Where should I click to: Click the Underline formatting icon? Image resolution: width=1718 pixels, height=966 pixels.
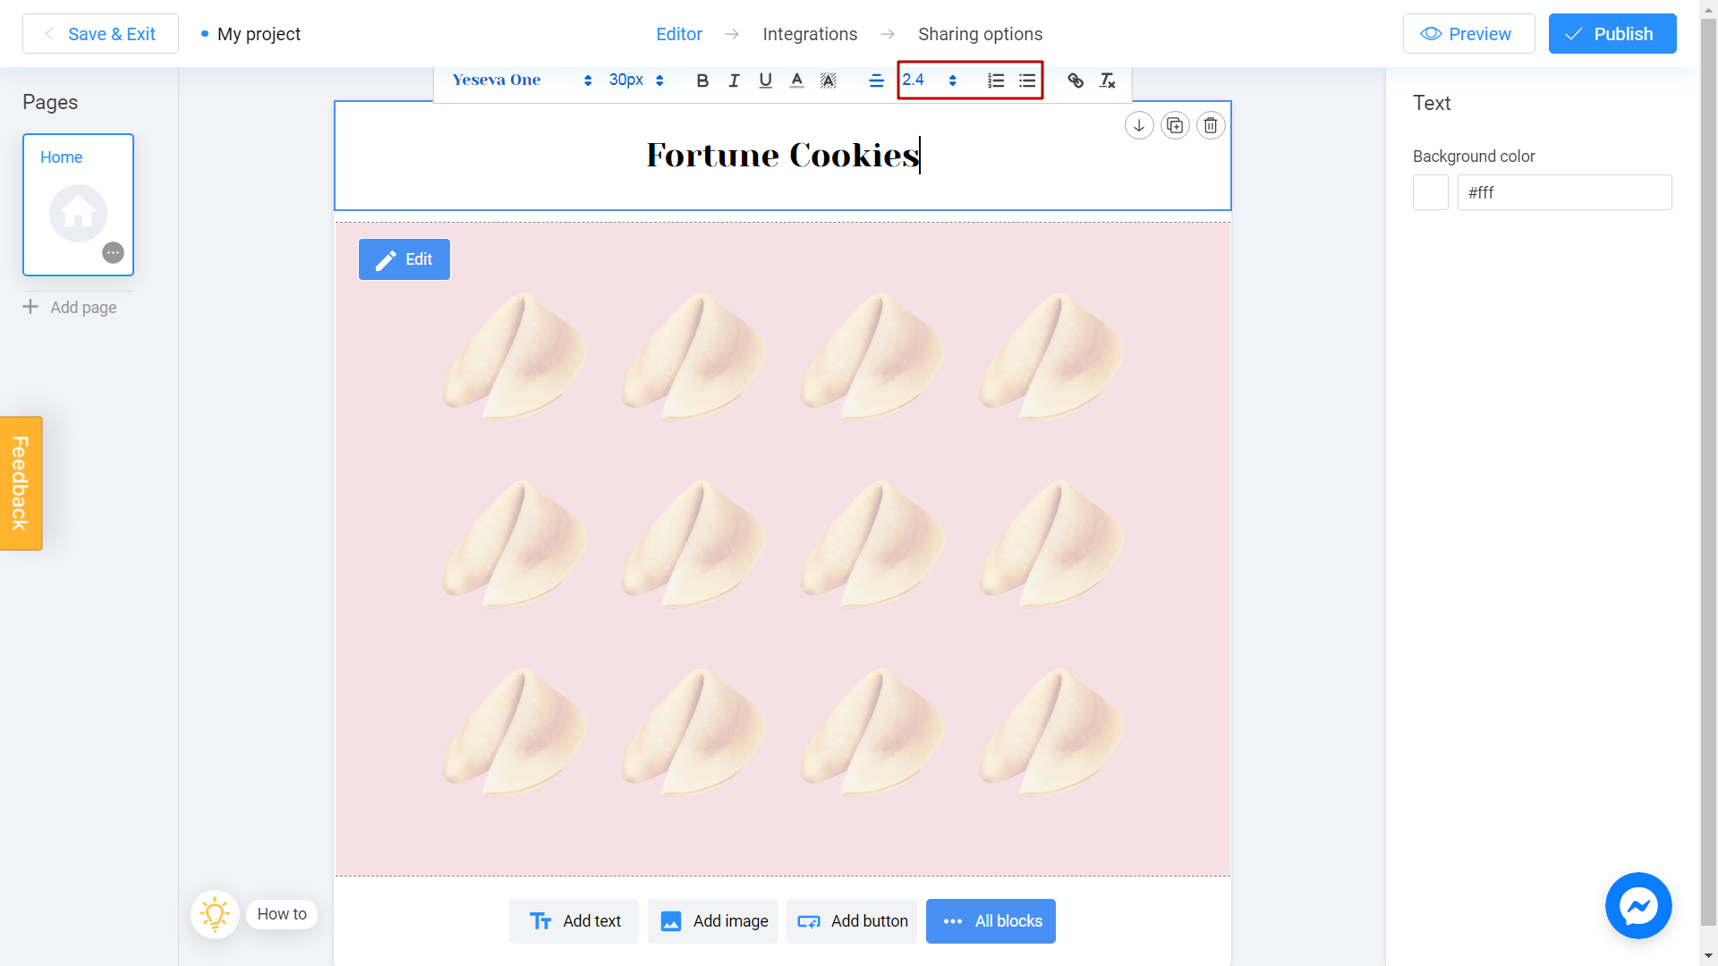tap(765, 80)
